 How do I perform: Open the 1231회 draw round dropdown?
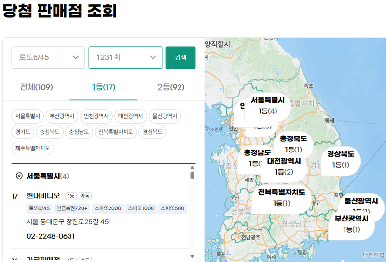click(125, 57)
